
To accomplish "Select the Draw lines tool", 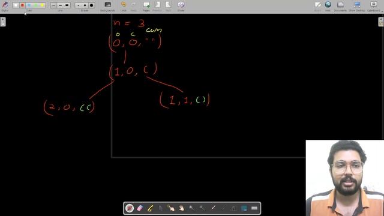I will (223, 208).
